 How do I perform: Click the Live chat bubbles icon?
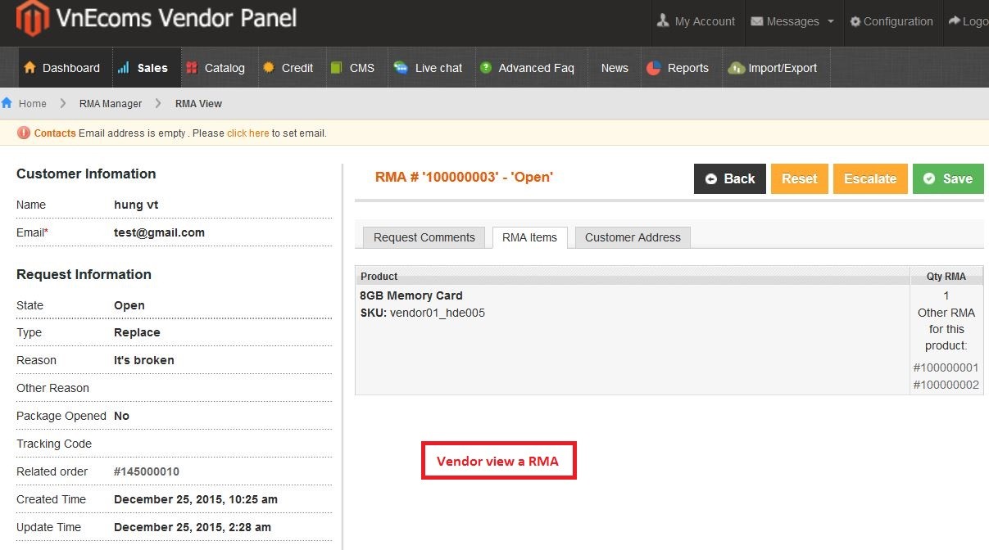point(401,68)
